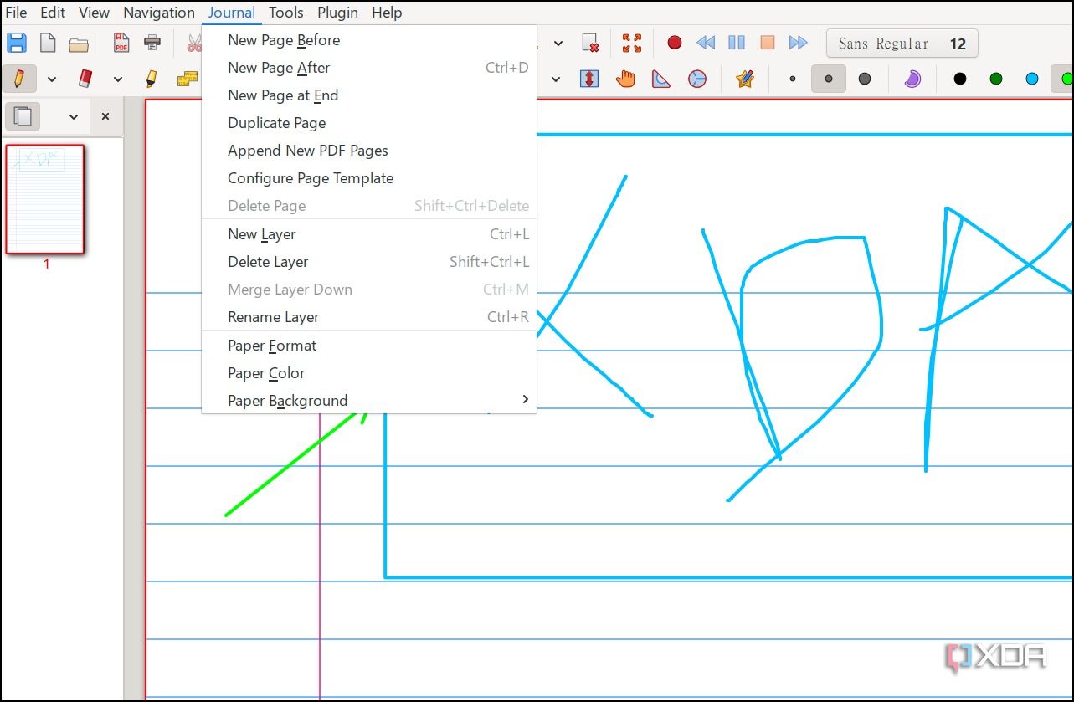Expand the Paper Background submenu arrow
The height and width of the screenshot is (702, 1074).
coord(525,399)
